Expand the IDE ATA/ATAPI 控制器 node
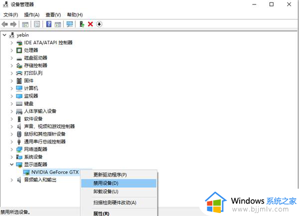Screen dimensions: 299x216 (12, 43)
